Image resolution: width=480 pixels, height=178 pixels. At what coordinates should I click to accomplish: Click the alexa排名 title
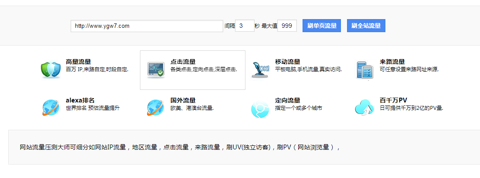point(80,100)
